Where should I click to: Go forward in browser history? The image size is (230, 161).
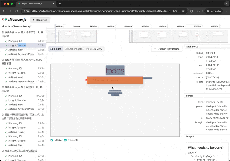click(10, 11)
